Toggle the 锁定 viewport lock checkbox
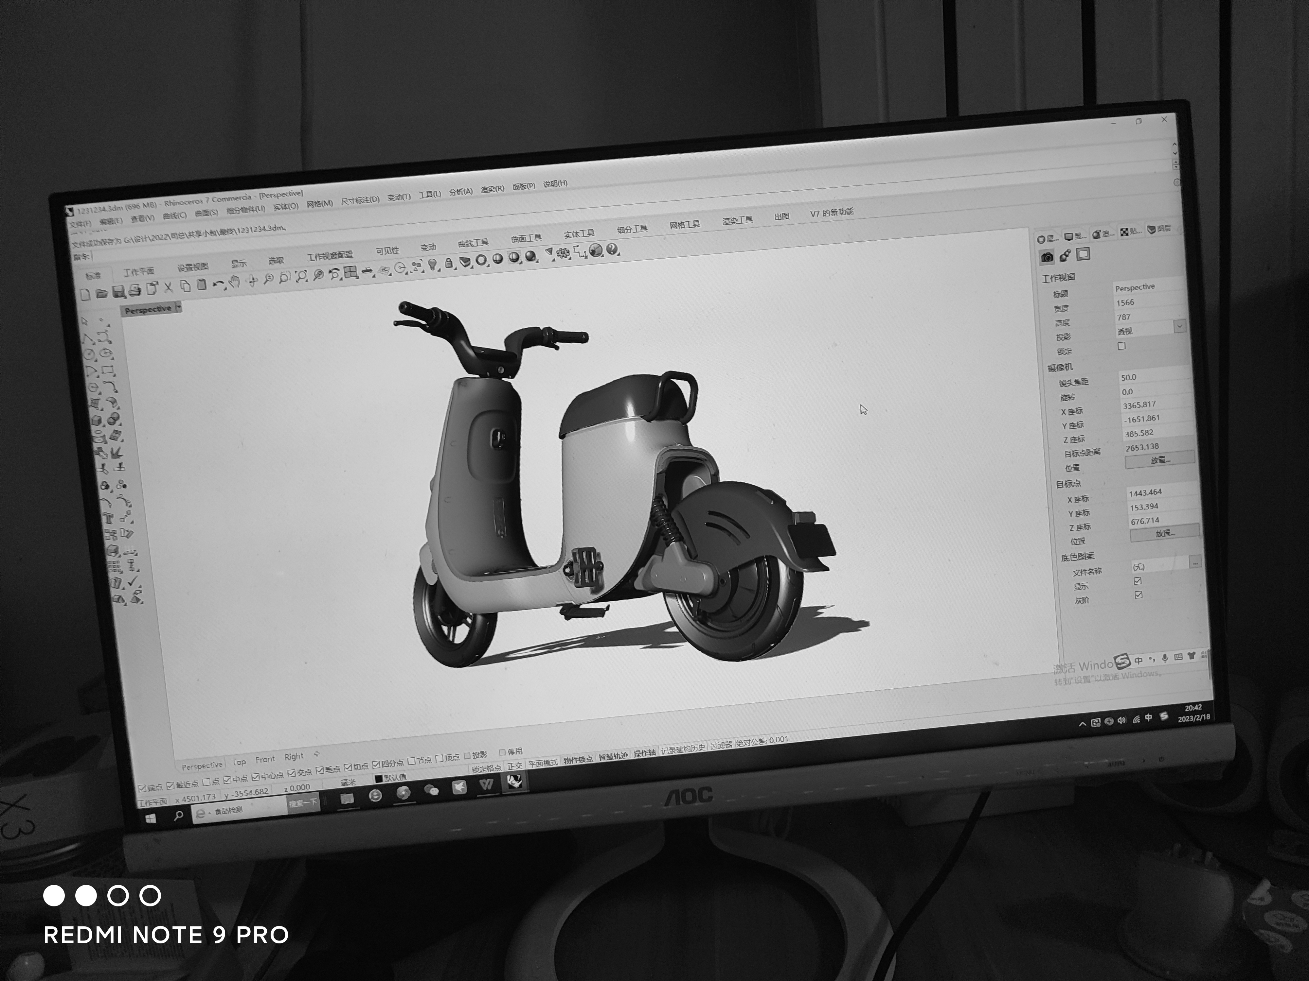 click(x=1122, y=346)
